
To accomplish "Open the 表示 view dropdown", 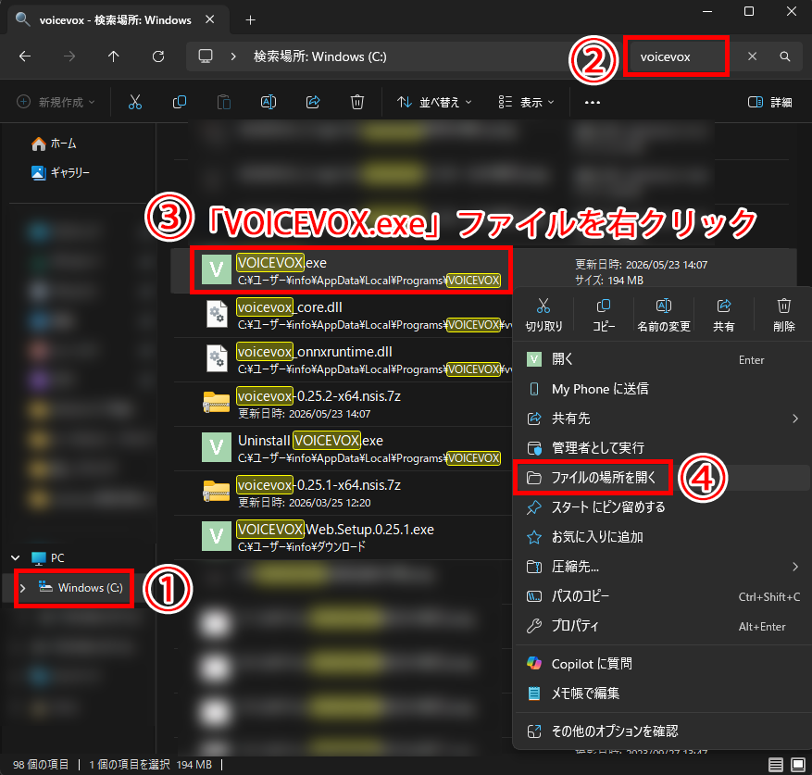I will [x=526, y=102].
